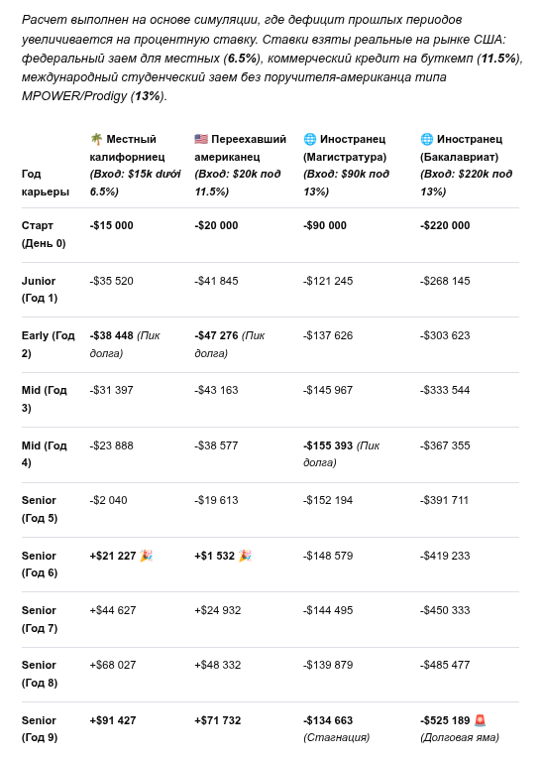Click the palm tree emoji icon
This screenshot has width=542, height=759.
click(x=96, y=140)
